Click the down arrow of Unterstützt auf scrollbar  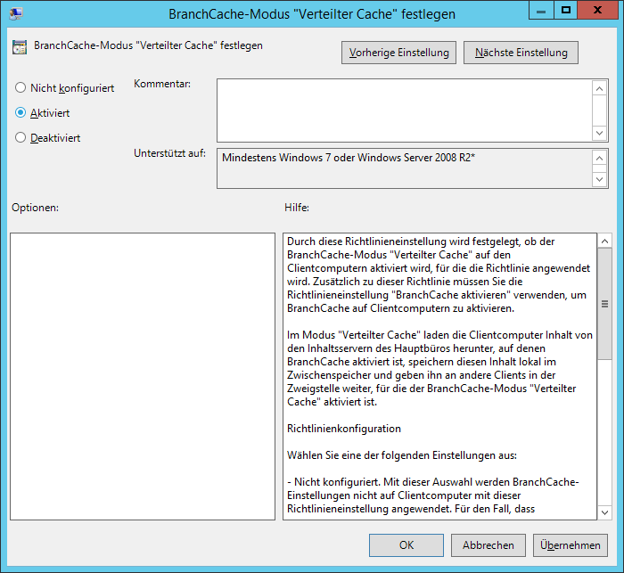tap(600, 179)
